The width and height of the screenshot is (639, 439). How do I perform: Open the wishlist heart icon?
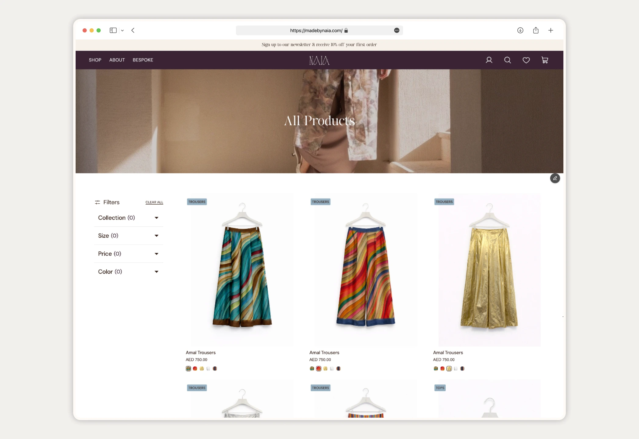point(526,60)
